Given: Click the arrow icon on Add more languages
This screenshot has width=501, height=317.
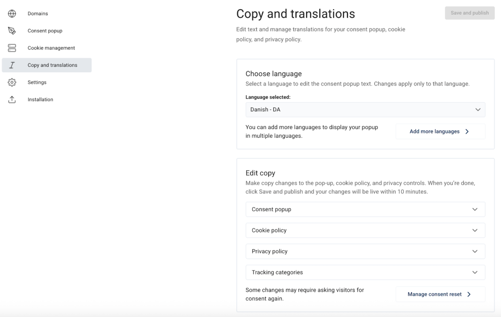Looking at the screenshot, I should (468, 131).
